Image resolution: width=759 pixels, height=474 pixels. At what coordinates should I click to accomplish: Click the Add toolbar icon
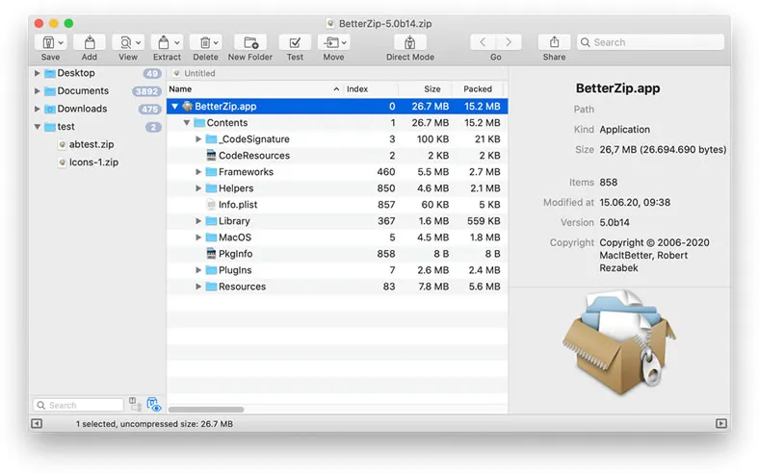click(x=90, y=42)
